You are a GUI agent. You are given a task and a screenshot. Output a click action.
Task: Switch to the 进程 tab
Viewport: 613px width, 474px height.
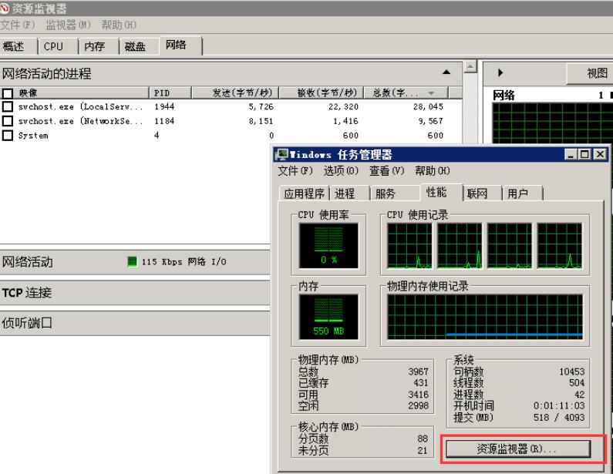(x=349, y=193)
